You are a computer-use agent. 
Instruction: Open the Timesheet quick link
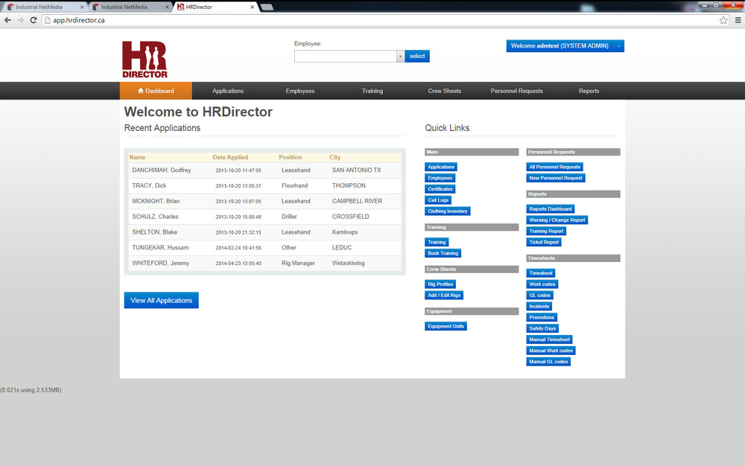click(x=541, y=273)
